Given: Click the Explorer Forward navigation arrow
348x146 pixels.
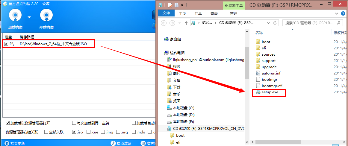Looking at the screenshot, I should [x=172, y=23].
